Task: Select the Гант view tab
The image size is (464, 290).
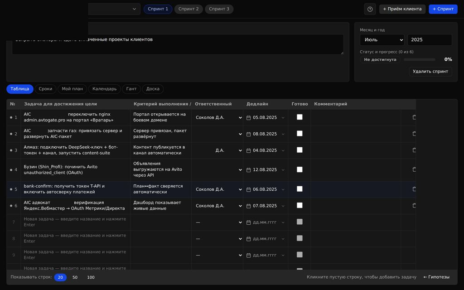Action: 131,89
